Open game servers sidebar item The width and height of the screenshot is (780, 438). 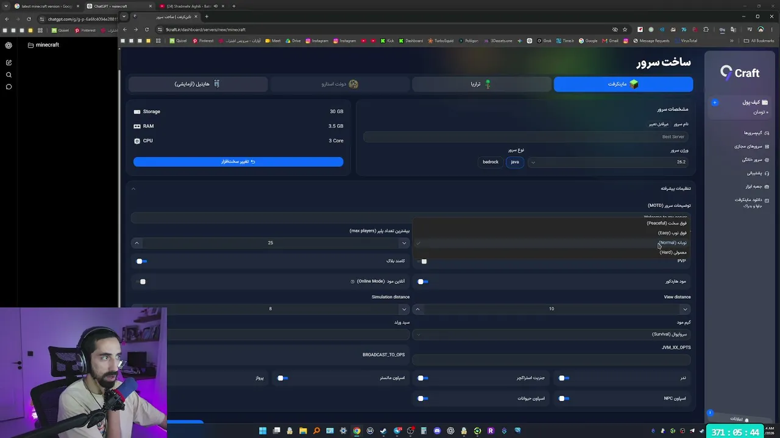756,133
